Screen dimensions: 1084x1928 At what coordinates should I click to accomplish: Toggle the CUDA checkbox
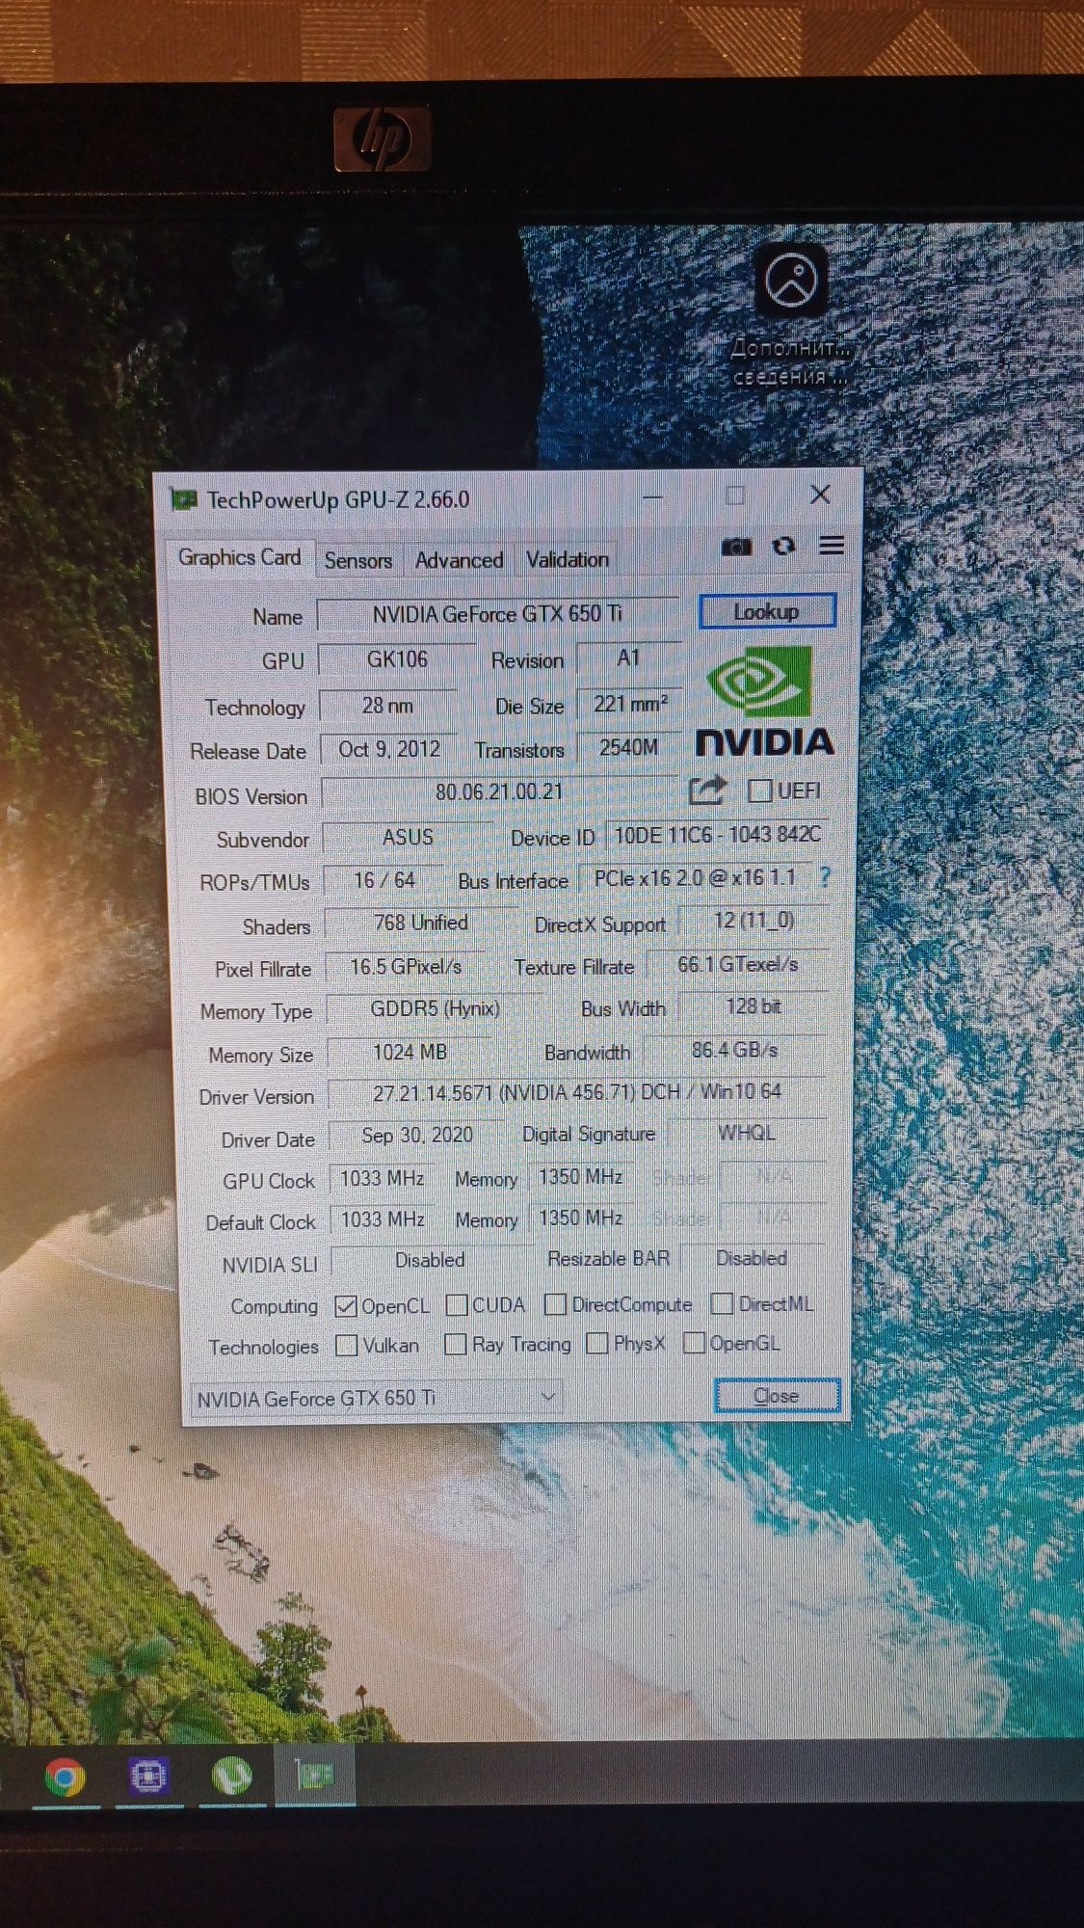457,1304
